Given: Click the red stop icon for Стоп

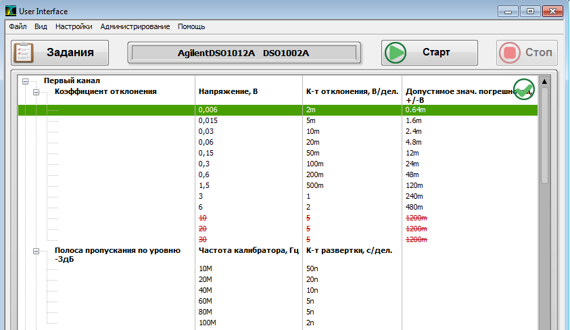Looking at the screenshot, I should (x=511, y=53).
